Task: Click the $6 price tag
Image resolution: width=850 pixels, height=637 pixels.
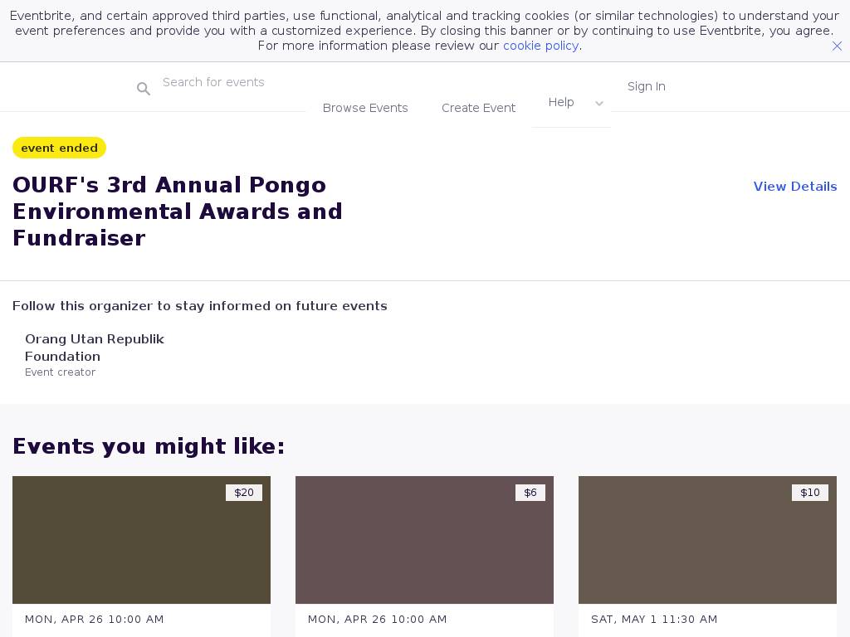Action: pyautogui.click(x=530, y=493)
